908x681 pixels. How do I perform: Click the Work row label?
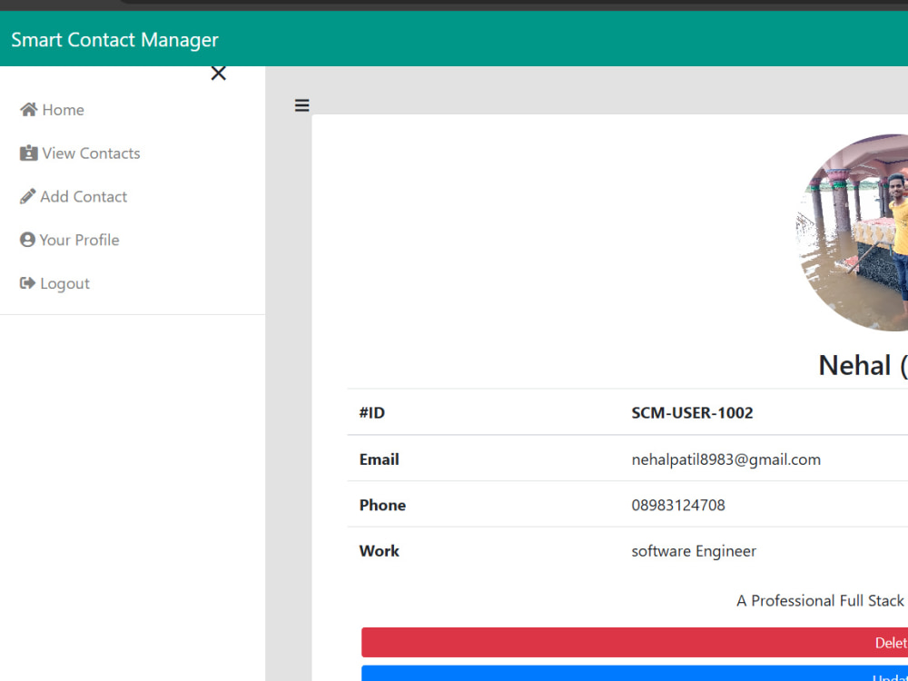379,551
